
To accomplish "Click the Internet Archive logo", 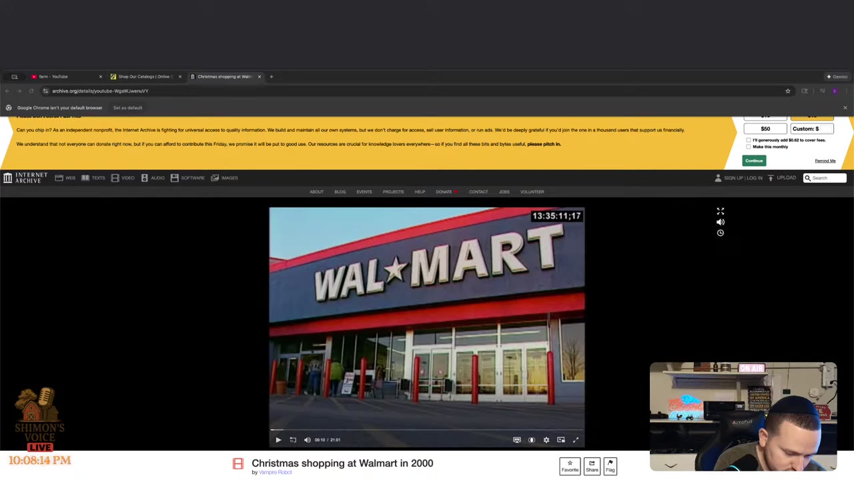I will click(x=25, y=178).
